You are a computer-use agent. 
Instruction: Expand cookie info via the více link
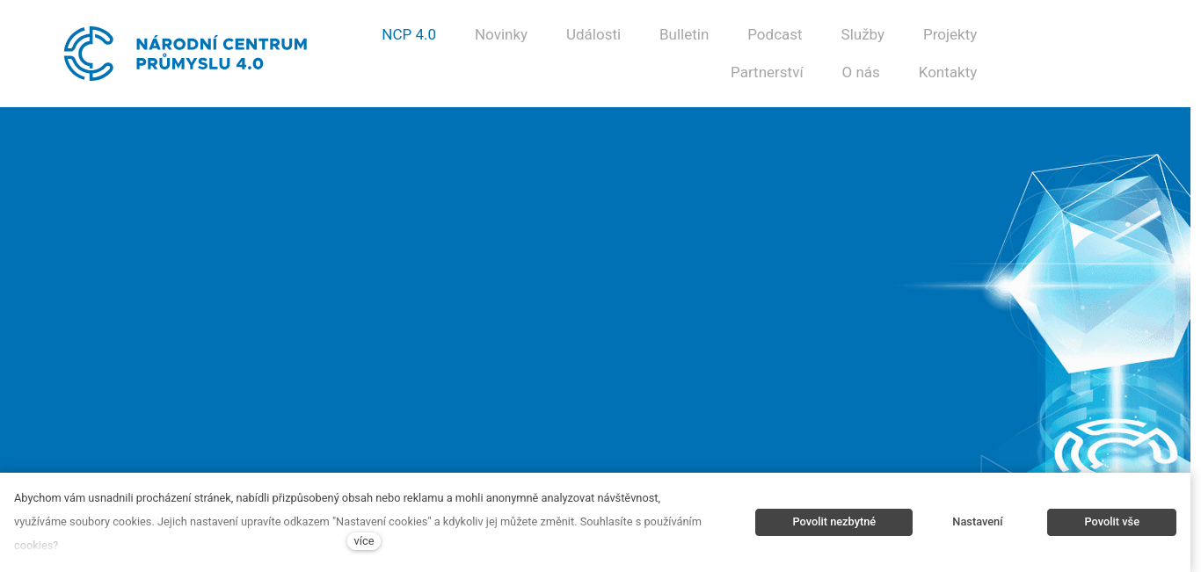(364, 541)
